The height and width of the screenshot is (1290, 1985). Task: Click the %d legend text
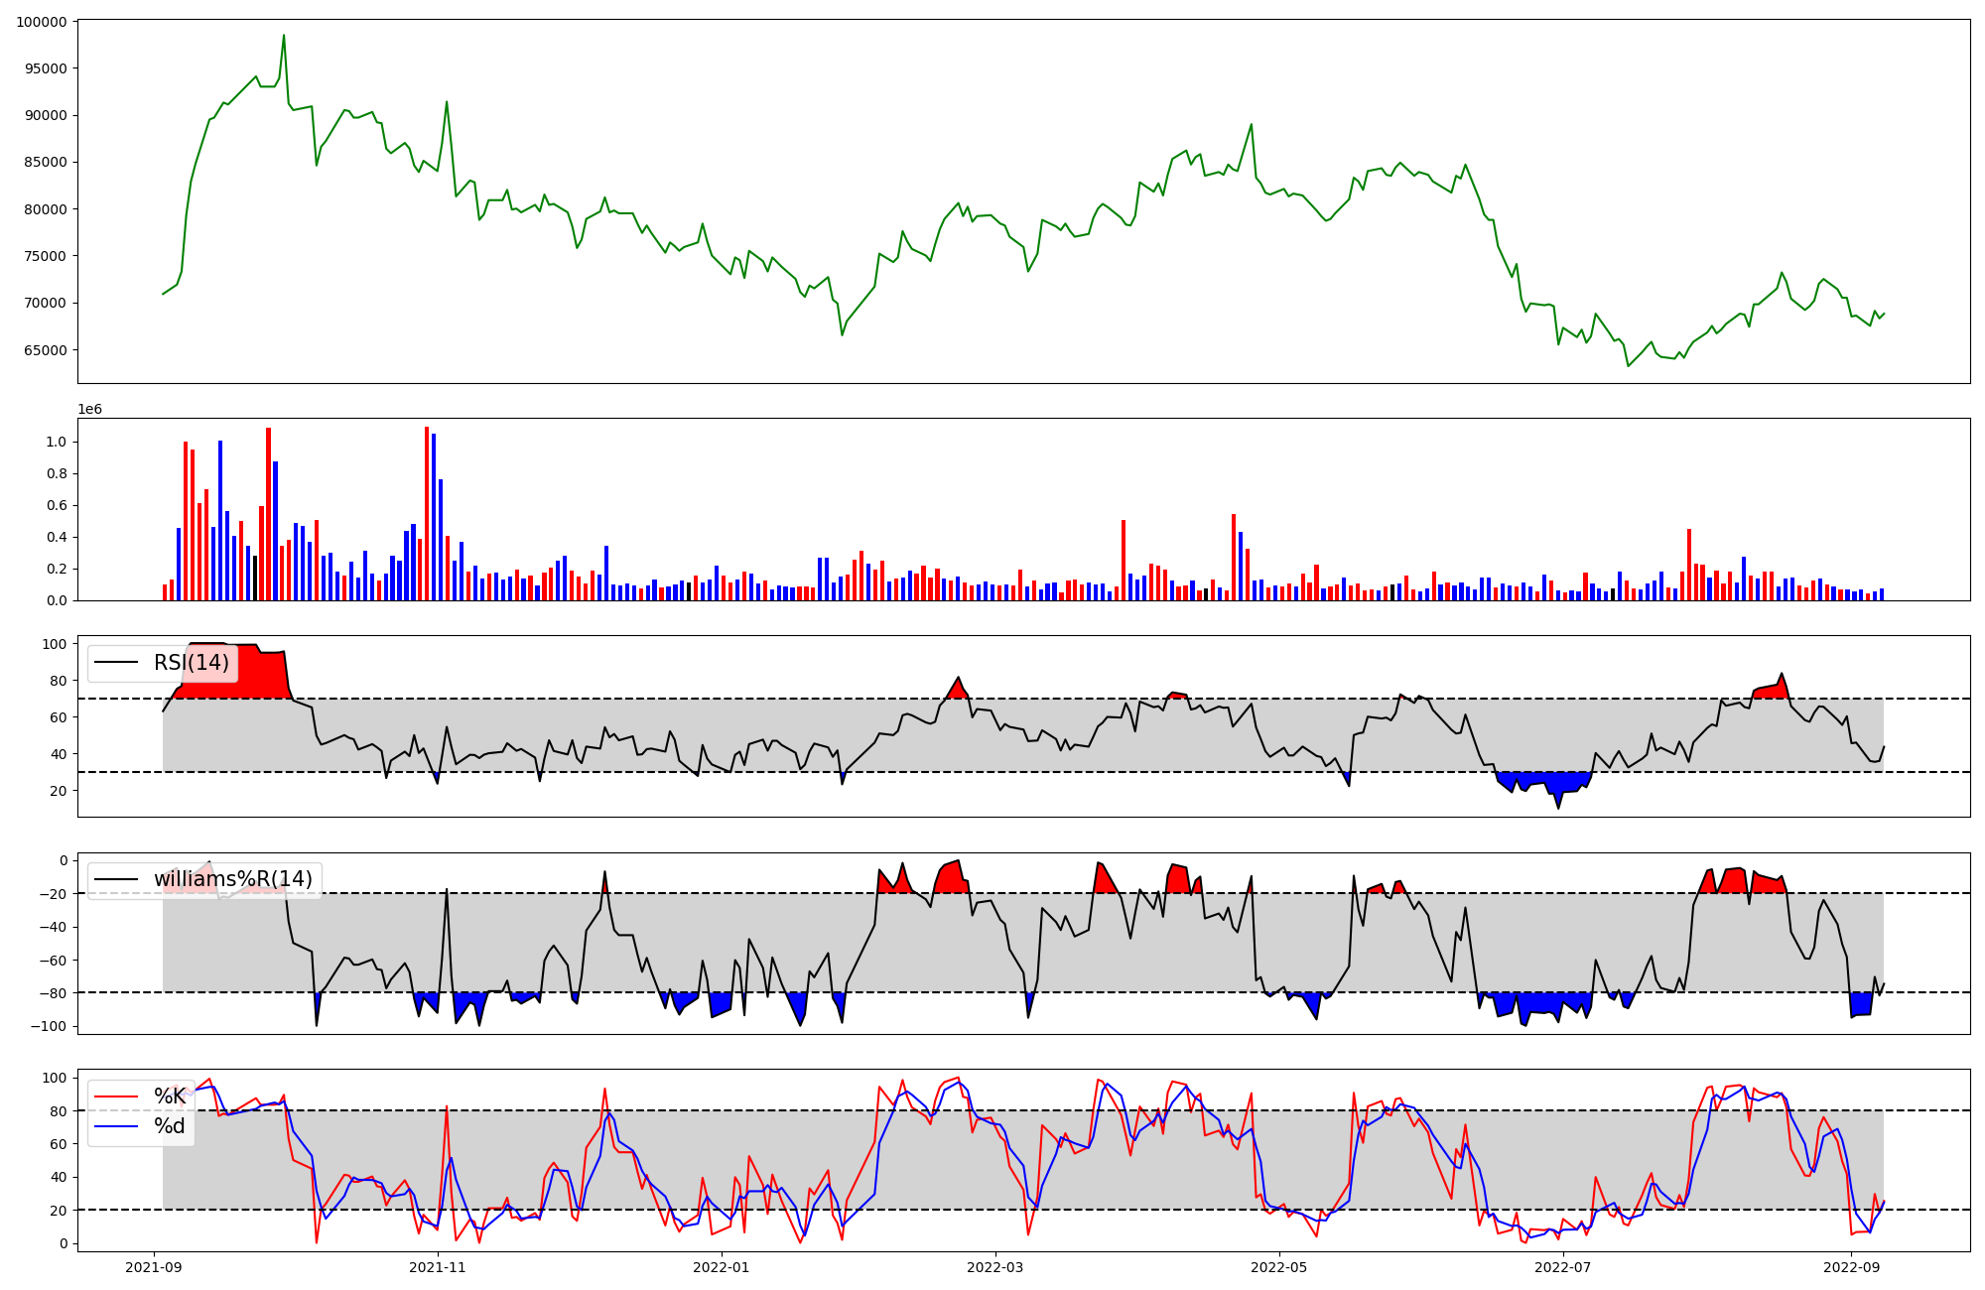click(x=170, y=1126)
